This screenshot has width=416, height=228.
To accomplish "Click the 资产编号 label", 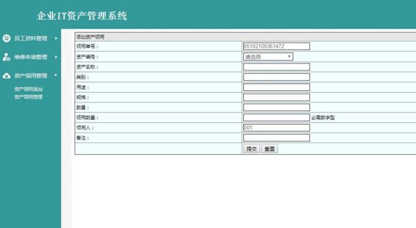I will tap(87, 57).
